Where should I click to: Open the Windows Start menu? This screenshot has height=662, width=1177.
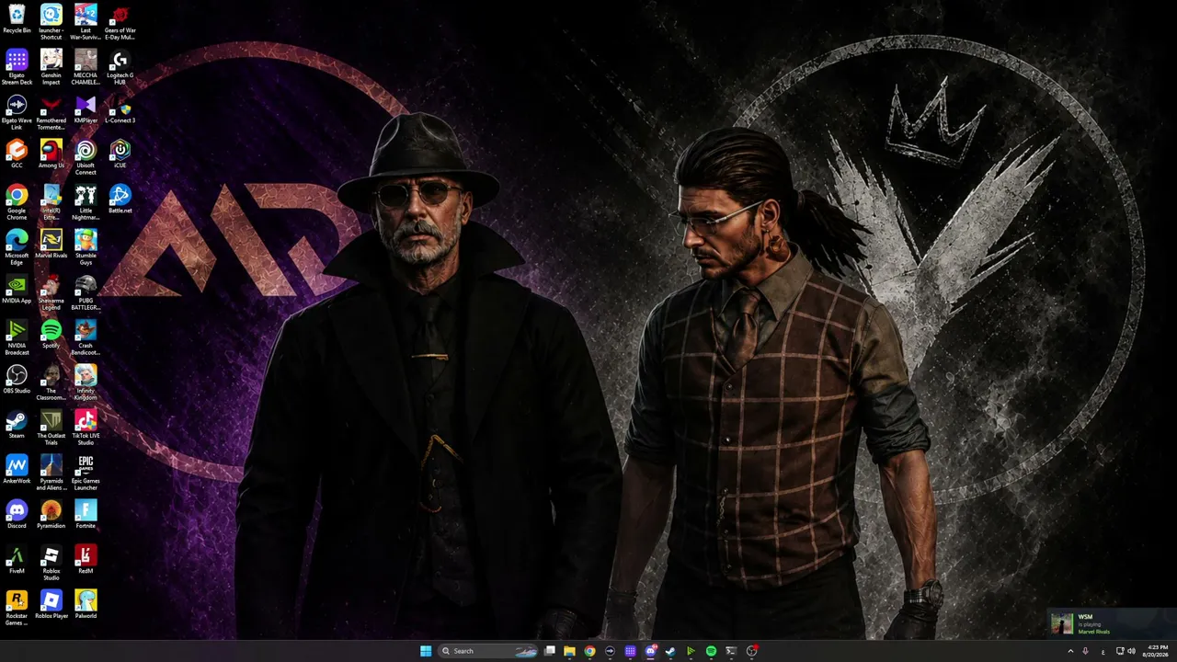[x=426, y=651]
